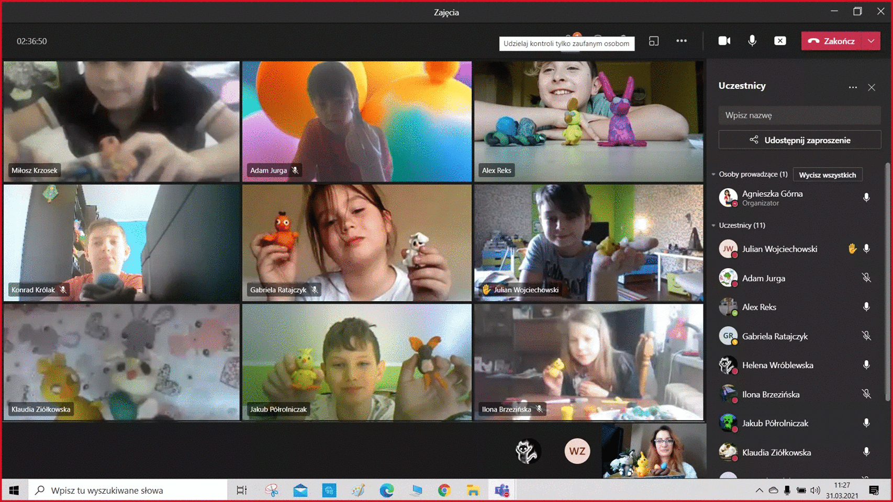Image resolution: width=893 pixels, height=502 pixels.
Task: Click the WZ participant avatar
Action: pos(577,451)
